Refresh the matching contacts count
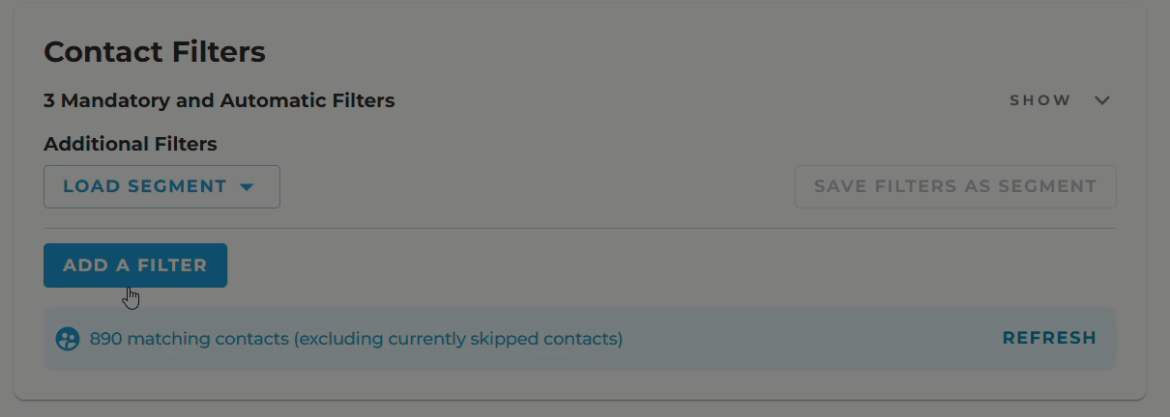Screen dimensions: 1170x417 coord(1049,338)
